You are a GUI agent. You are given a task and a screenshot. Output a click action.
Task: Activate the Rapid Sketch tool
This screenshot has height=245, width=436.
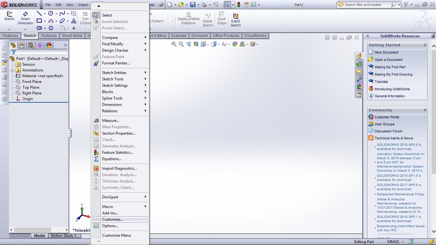tap(236, 18)
